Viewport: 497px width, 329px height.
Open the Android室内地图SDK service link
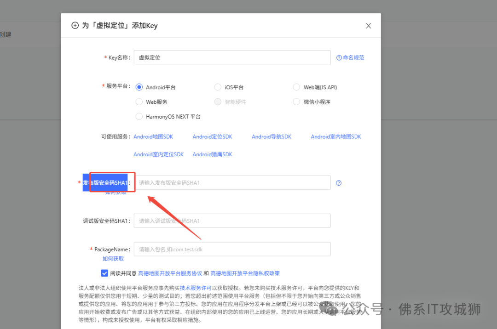pos(335,136)
